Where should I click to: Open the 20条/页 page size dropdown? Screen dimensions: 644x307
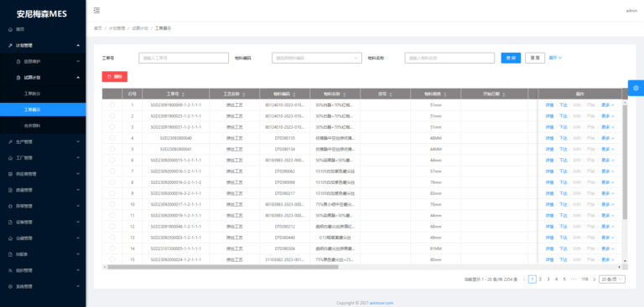point(612,279)
